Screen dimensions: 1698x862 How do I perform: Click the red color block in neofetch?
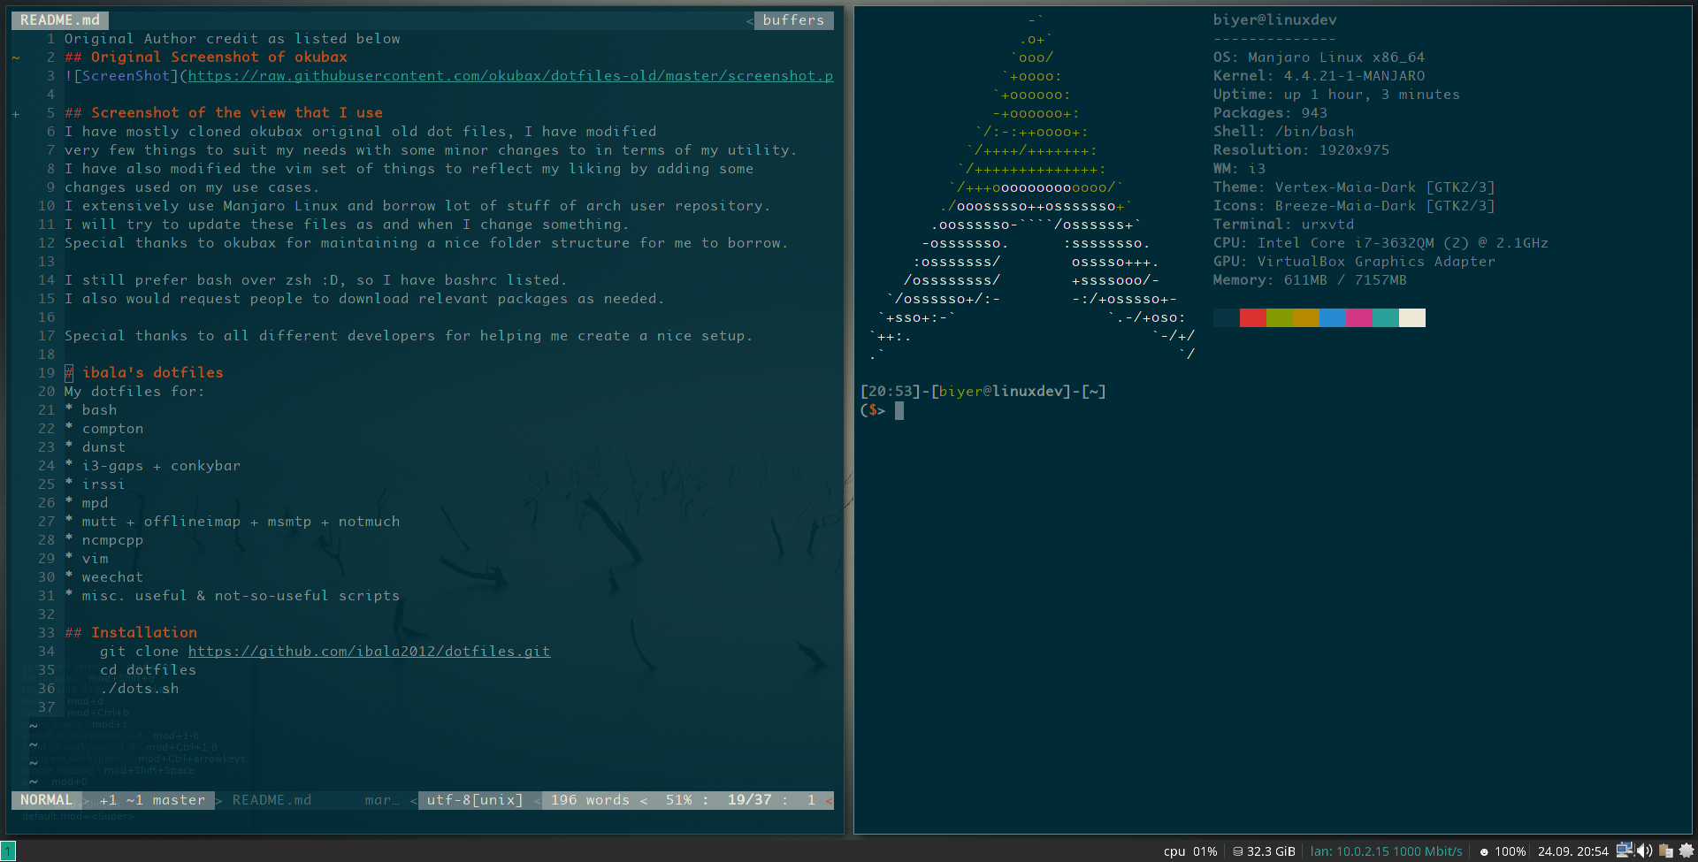coord(1253,318)
